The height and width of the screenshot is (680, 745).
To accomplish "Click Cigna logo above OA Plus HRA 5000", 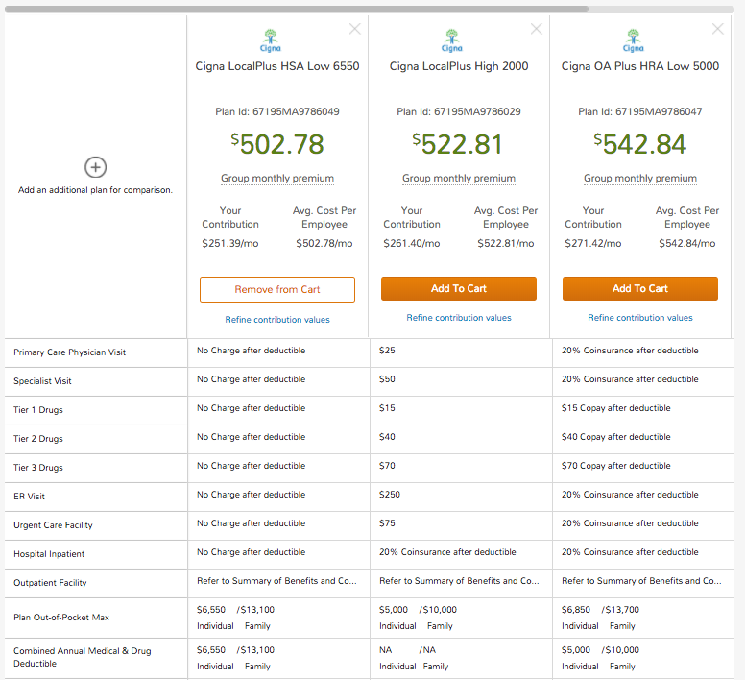I will tap(634, 40).
